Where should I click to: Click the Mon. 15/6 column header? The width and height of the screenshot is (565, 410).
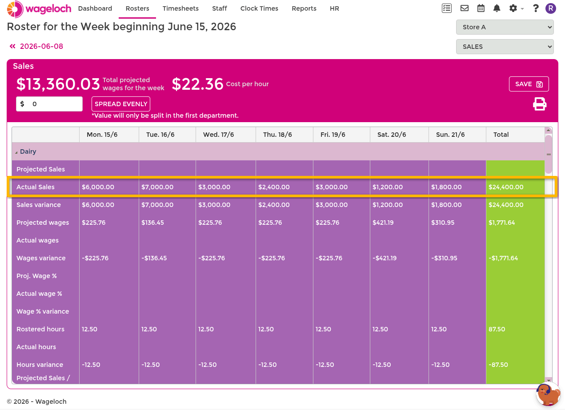click(109, 135)
